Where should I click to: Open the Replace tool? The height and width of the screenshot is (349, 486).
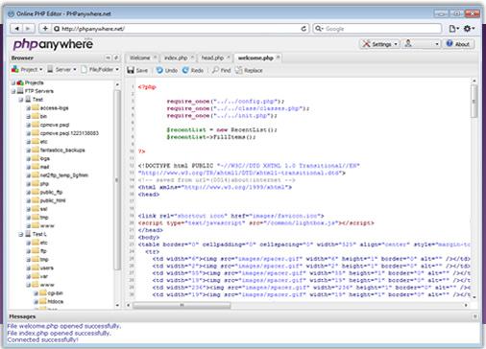point(249,70)
